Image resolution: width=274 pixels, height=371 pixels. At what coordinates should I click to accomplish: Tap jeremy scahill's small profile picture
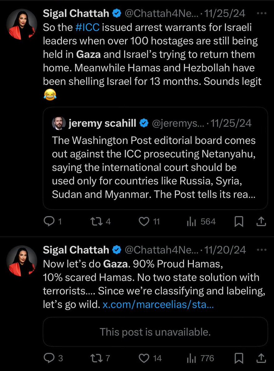point(58,123)
